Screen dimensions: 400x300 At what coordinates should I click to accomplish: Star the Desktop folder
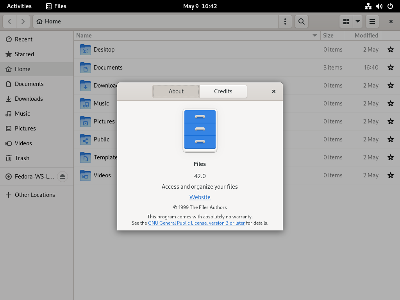click(x=391, y=50)
